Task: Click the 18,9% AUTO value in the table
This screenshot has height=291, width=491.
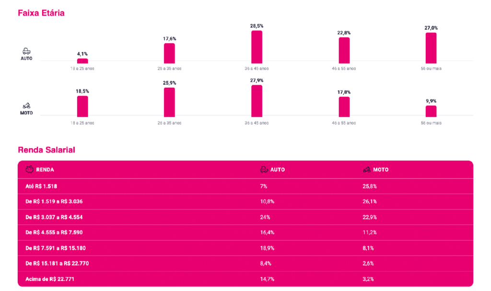Action: 267,248
